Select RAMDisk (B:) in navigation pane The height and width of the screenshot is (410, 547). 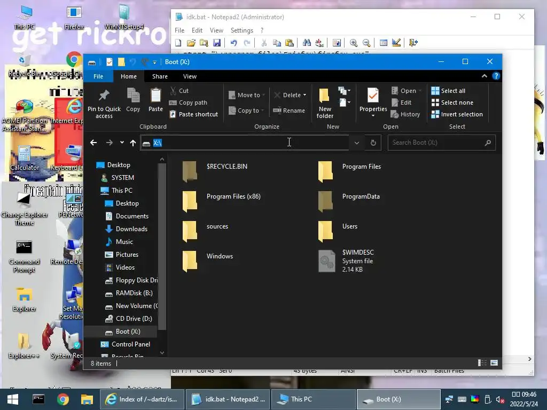(129, 293)
